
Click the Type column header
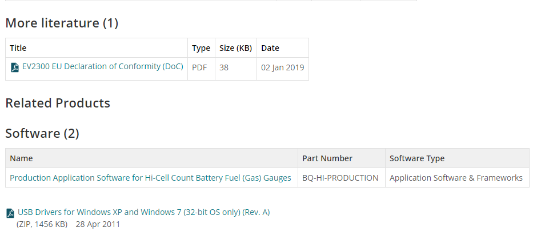pos(201,48)
